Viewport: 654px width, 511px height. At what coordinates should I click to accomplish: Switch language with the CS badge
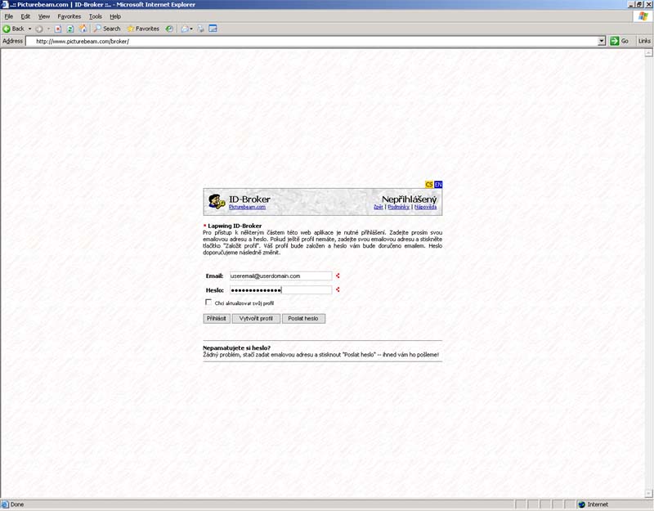430,185
